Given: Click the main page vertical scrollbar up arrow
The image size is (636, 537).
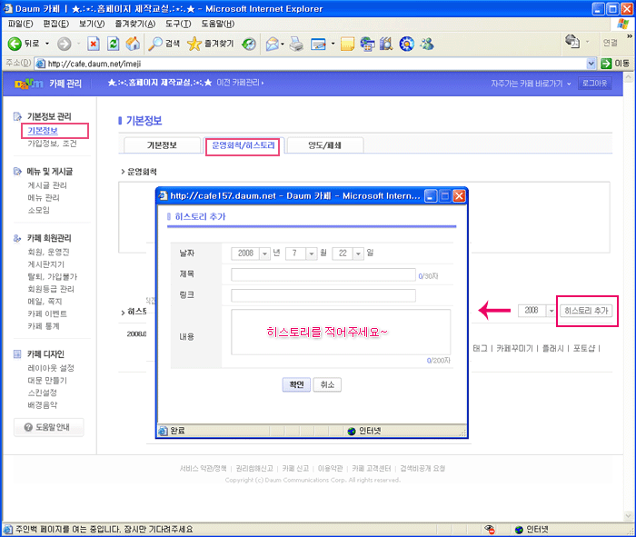Looking at the screenshot, I should click(x=629, y=77).
